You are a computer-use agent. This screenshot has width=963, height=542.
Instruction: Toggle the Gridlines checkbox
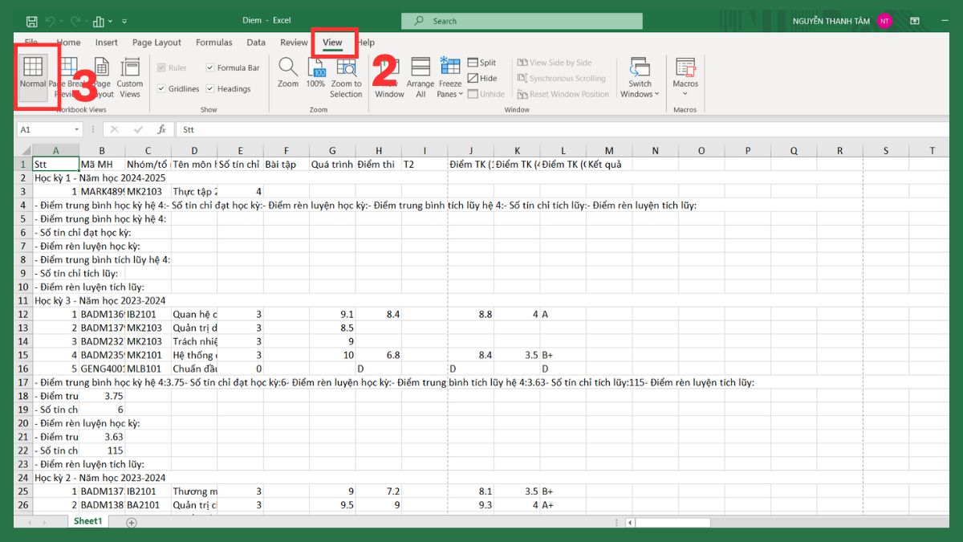pos(162,88)
